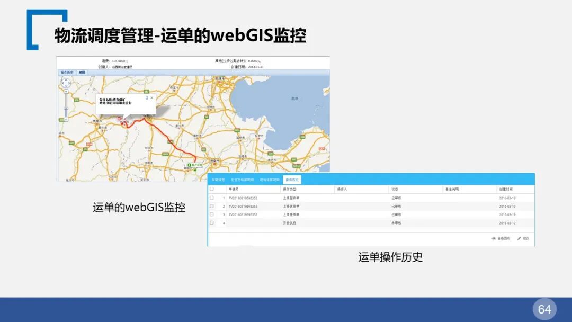Switch to the 地图 tab

(81, 71)
